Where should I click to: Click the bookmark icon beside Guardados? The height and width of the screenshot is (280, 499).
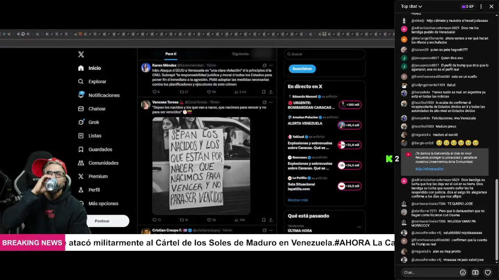81,149
